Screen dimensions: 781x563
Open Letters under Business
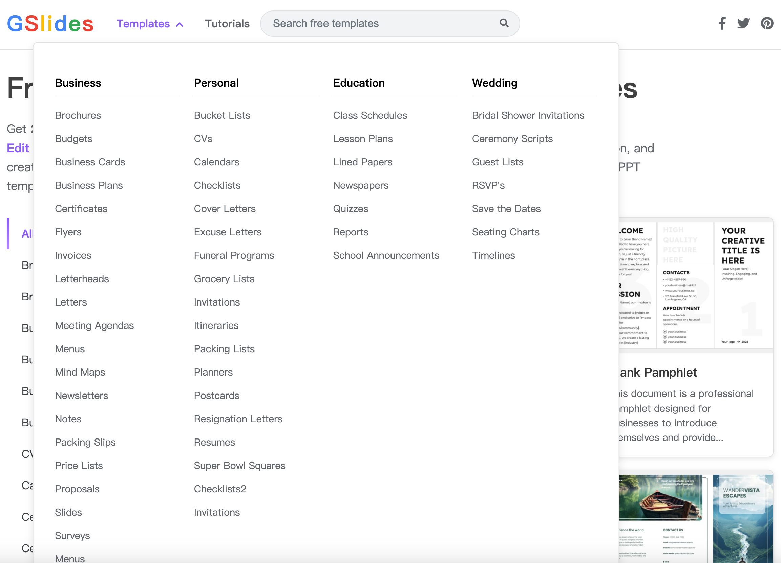(x=70, y=302)
